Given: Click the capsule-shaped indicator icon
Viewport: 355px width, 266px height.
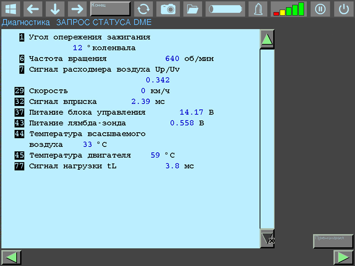Looking at the screenshot, I should 225,9.
